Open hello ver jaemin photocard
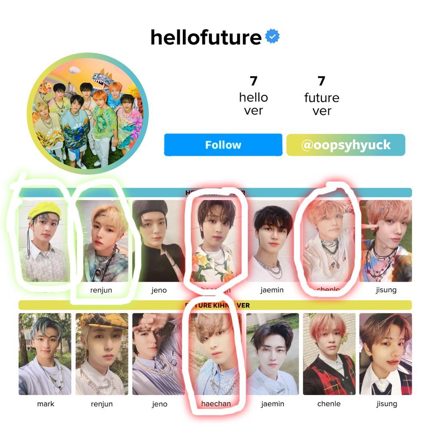 272,241
